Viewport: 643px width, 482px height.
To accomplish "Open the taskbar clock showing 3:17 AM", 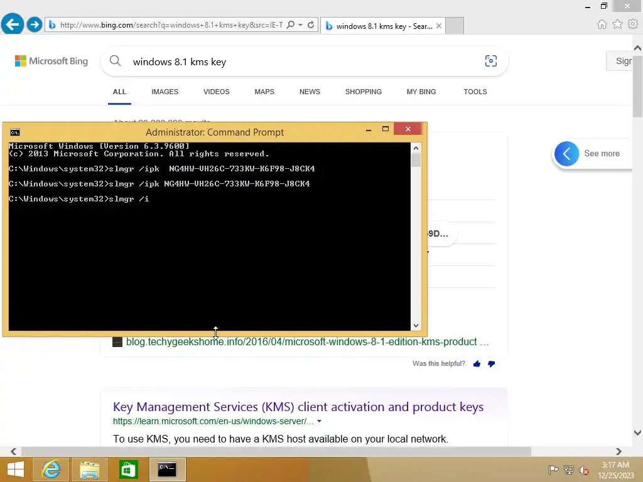I will [x=615, y=470].
